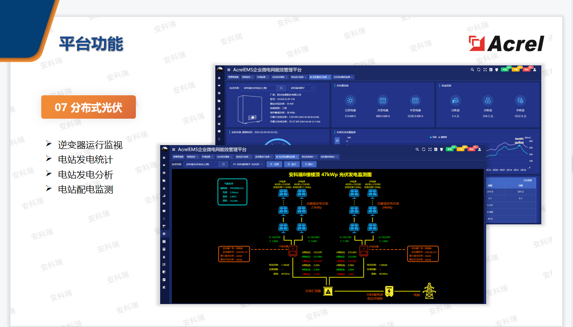573x327 pixels.
Task: Click the bar chart icon in the front window sidebar
Action: [x=164, y=195]
